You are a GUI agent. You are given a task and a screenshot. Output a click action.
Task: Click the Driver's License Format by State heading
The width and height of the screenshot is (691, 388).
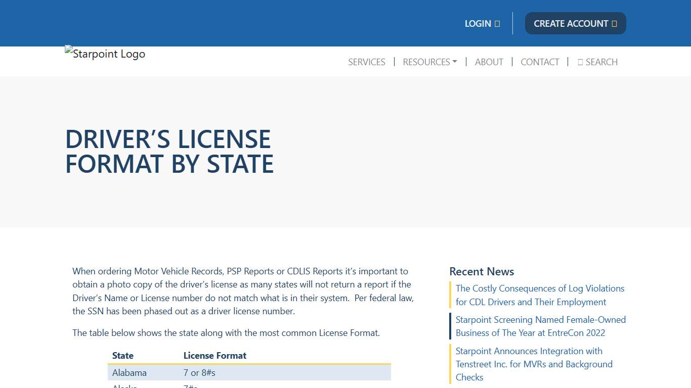coord(169,152)
